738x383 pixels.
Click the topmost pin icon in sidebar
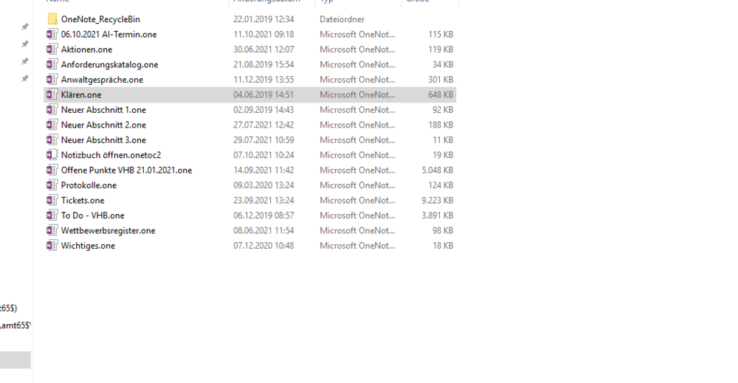pos(24,27)
